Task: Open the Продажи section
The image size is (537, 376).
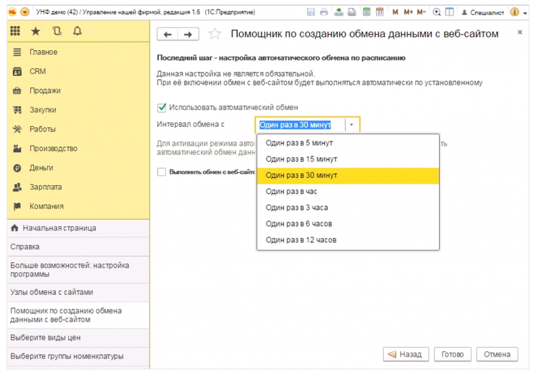Action: click(45, 91)
